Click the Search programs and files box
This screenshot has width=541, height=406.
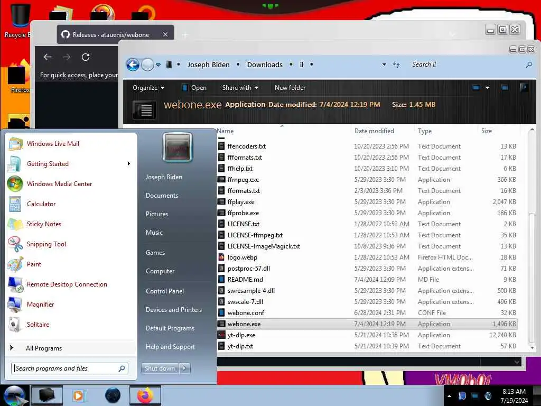(x=70, y=368)
